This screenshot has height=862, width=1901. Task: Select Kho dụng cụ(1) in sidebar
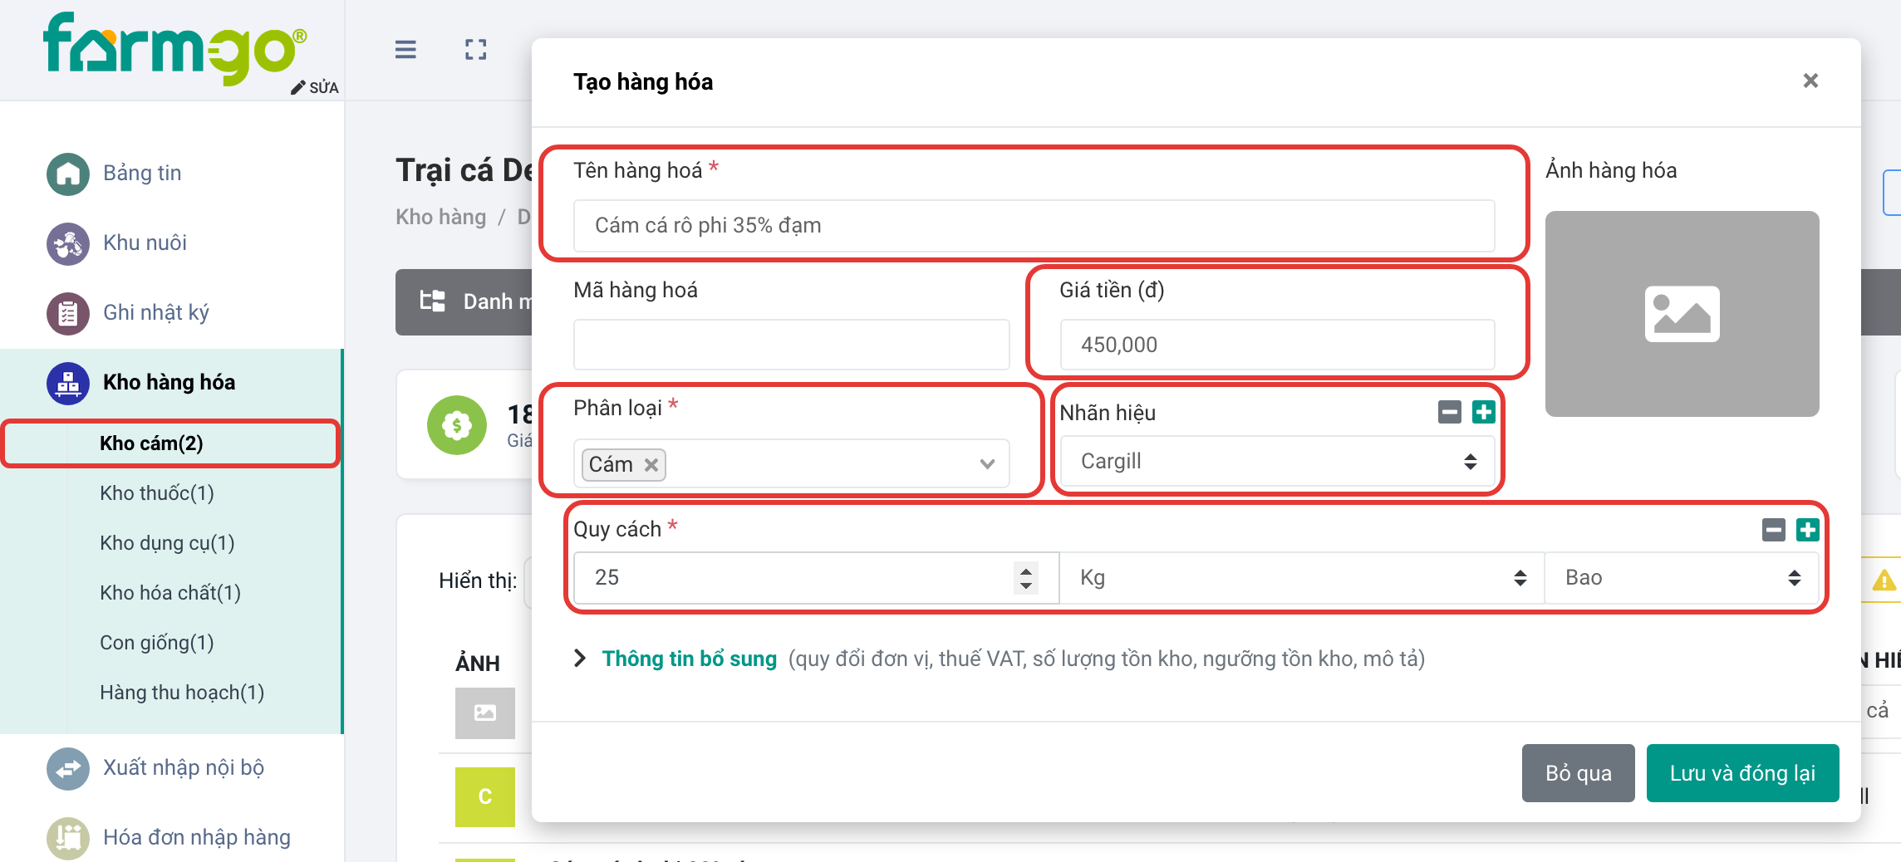tap(167, 543)
